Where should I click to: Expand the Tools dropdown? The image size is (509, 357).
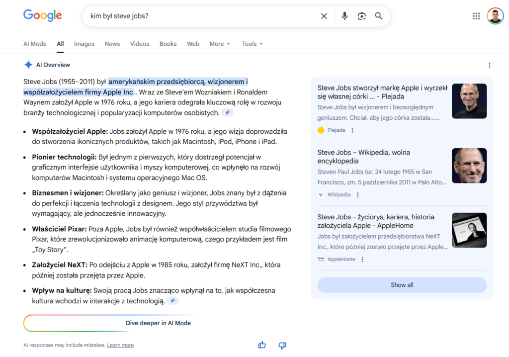[252, 44]
